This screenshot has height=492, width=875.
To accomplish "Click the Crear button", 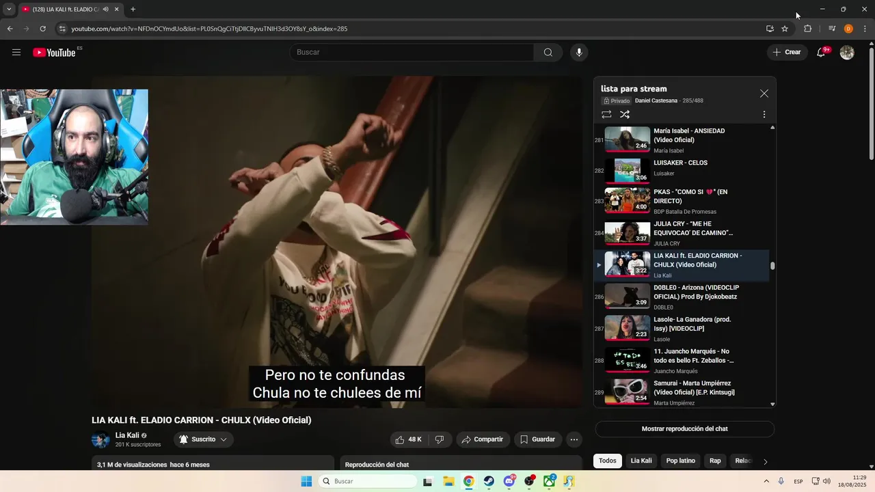I will pyautogui.click(x=787, y=52).
